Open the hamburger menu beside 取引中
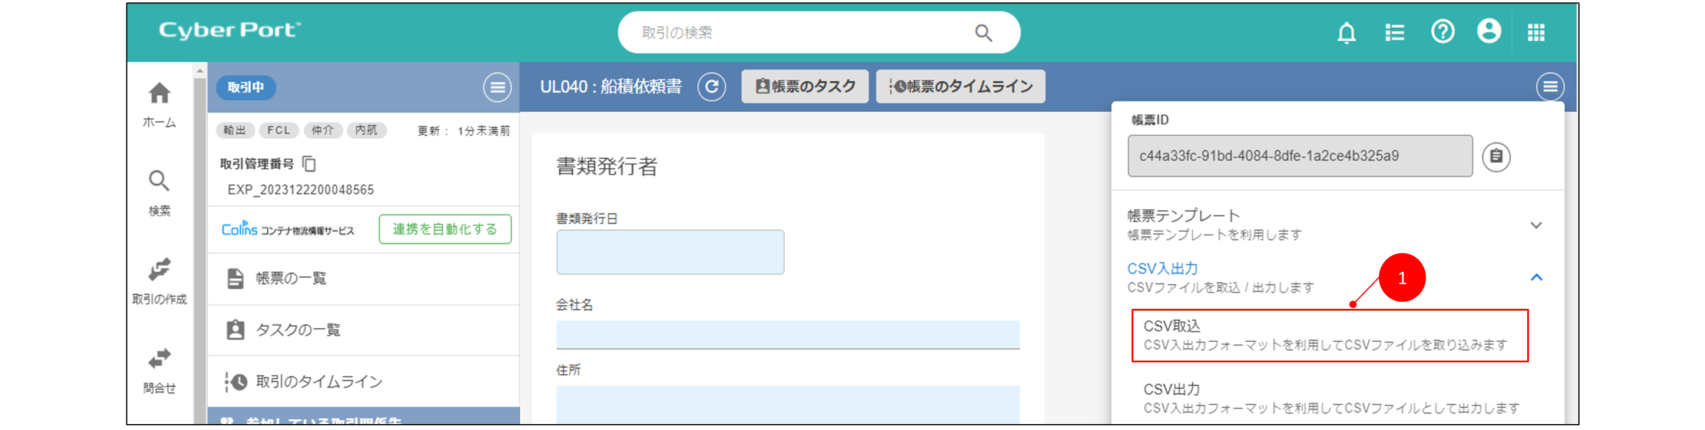The height and width of the screenshot is (430, 1705). tap(497, 87)
